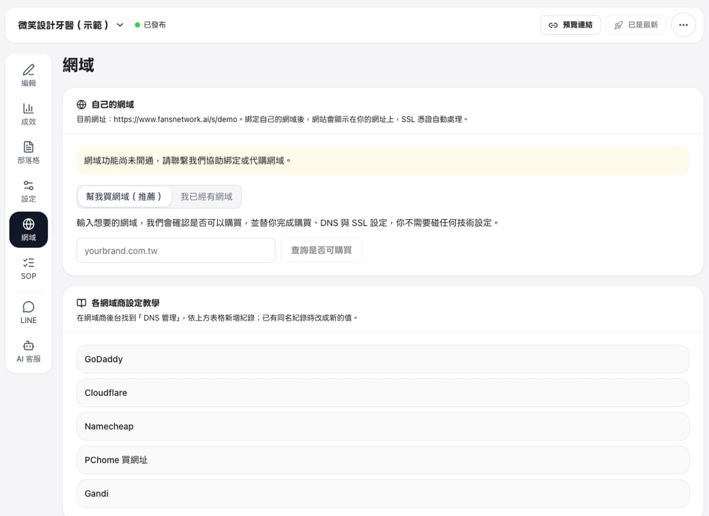Image resolution: width=709 pixels, height=516 pixels.
Task: Click the 網域功能尚未開通 notice banner
Action: point(383,161)
